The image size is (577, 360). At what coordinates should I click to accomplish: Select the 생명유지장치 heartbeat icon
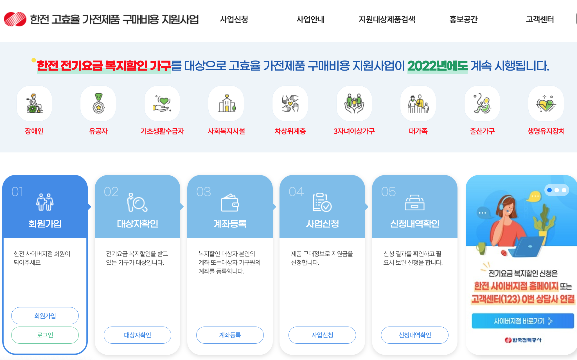coord(546,103)
